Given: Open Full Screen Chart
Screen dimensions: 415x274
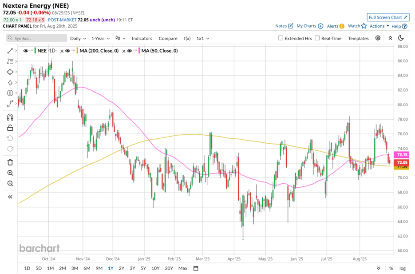Looking at the screenshot, I should [x=388, y=17].
